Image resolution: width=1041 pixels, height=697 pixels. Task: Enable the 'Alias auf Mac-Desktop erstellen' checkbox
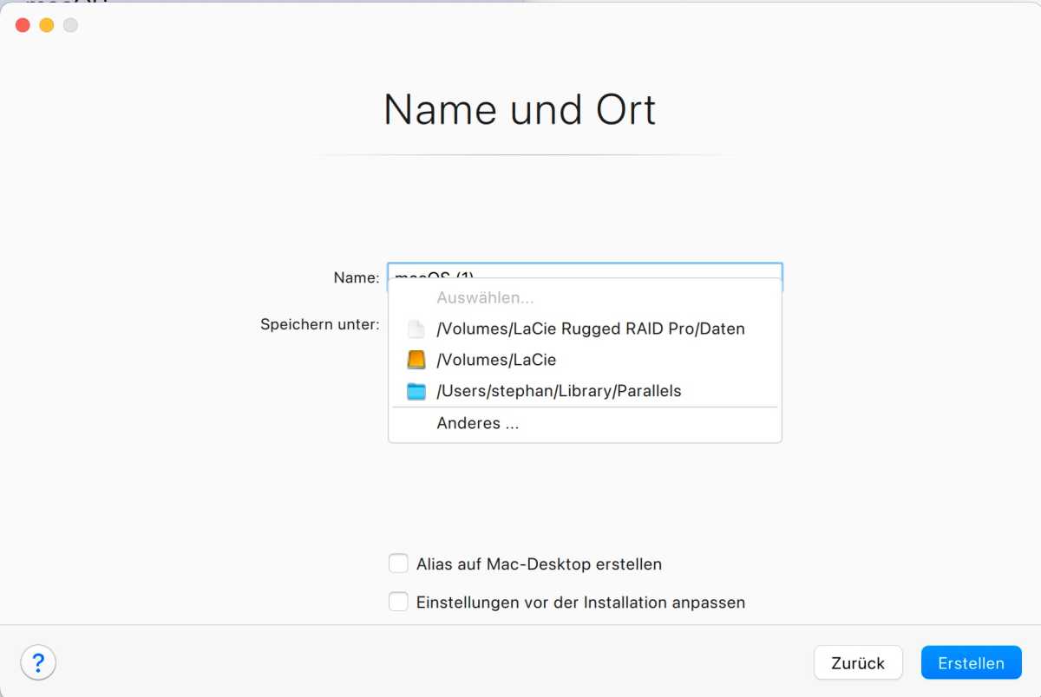click(x=398, y=563)
